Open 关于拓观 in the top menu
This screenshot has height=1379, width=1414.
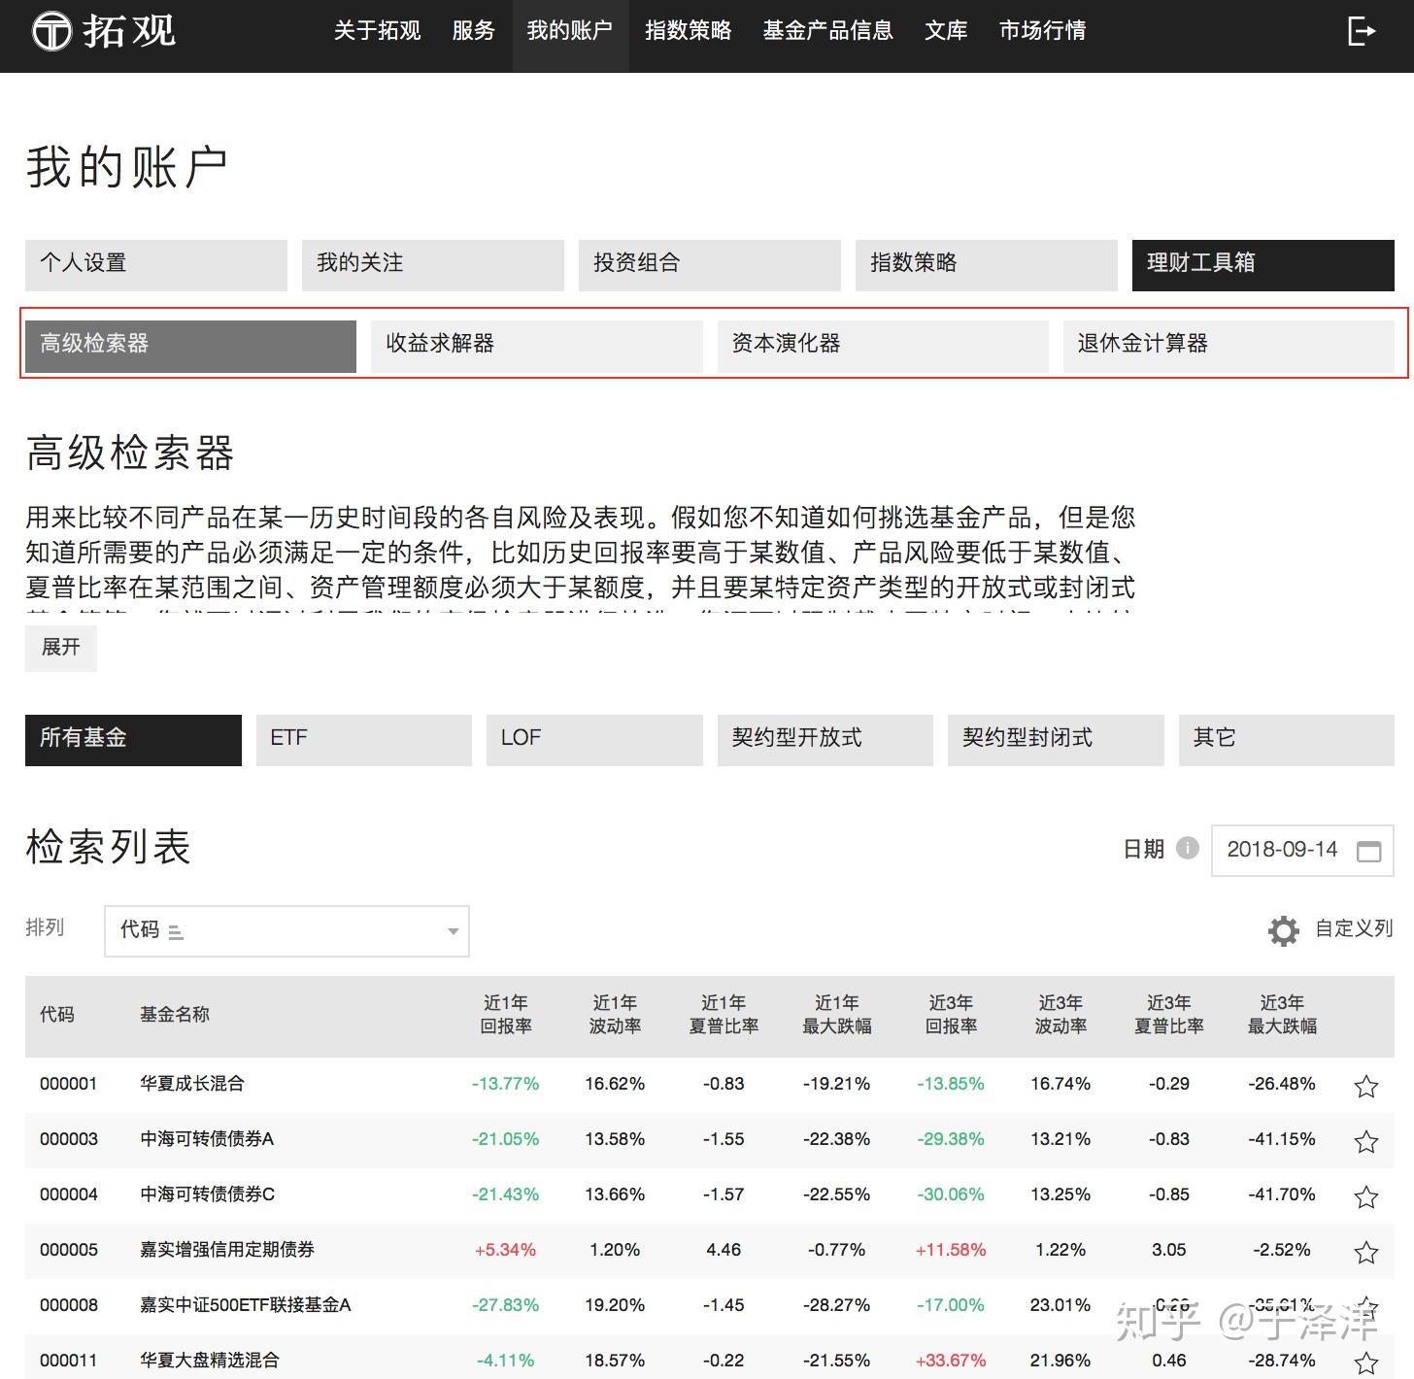pyautogui.click(x=377, y=31)
